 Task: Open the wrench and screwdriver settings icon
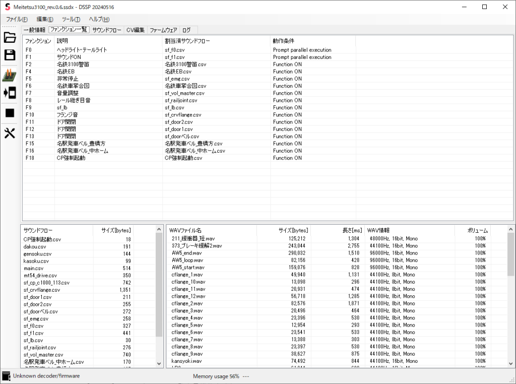pos(10,133)
